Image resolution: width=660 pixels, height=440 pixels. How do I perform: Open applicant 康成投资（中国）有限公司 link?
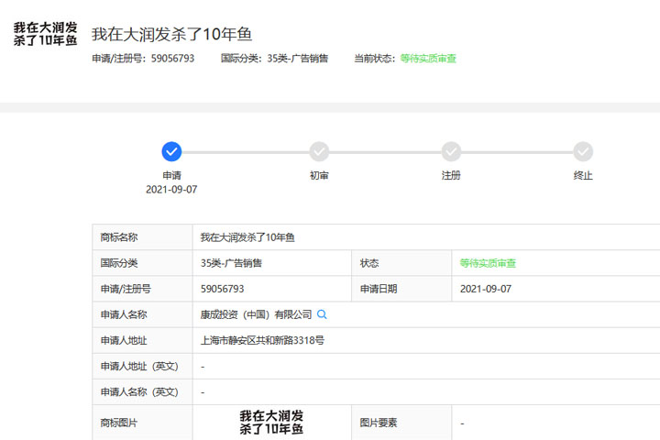coord(256,314)
